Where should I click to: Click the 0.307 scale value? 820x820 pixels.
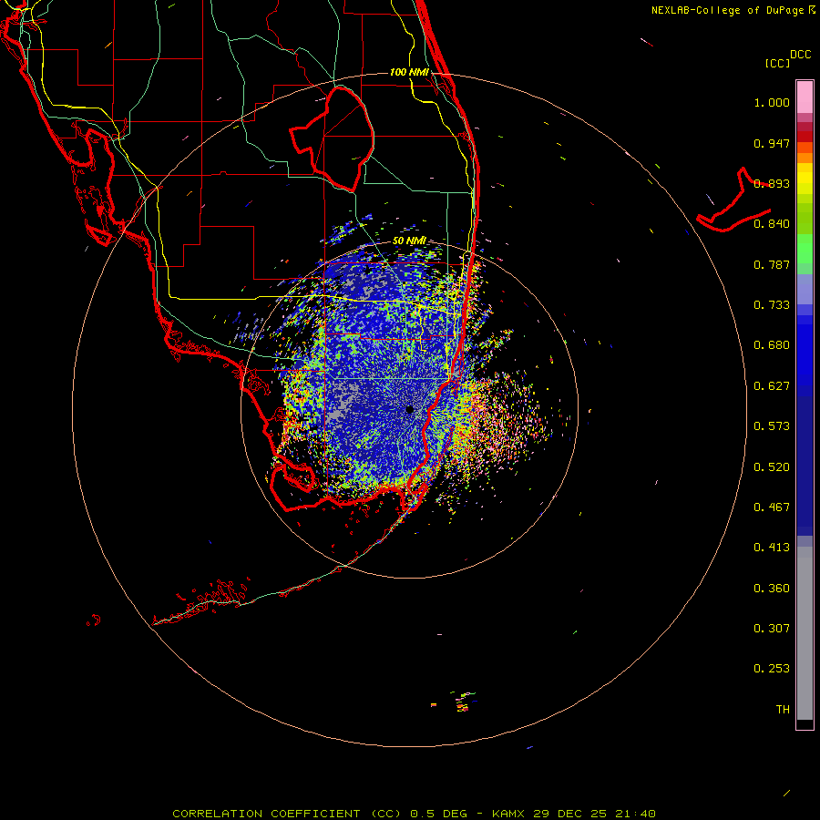click(x=772, y=629)
